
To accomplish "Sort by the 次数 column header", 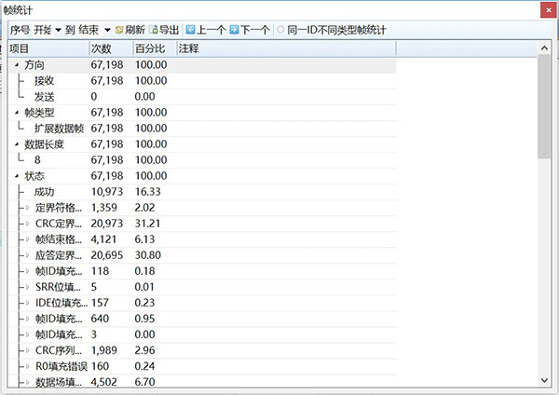I will [110, 48].
